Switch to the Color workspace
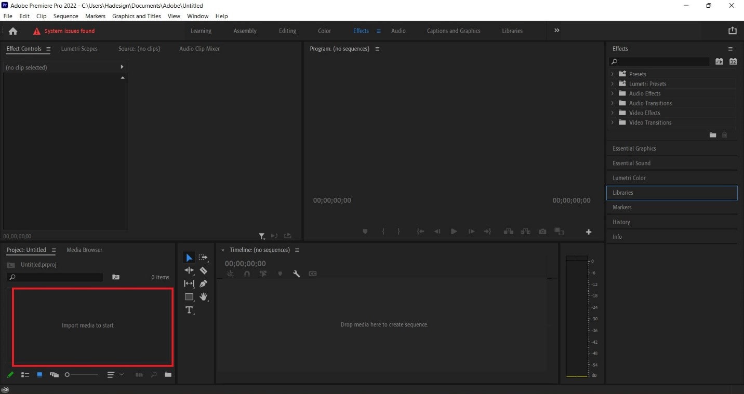Screen dimensions: 744x394 coord(324,31)
